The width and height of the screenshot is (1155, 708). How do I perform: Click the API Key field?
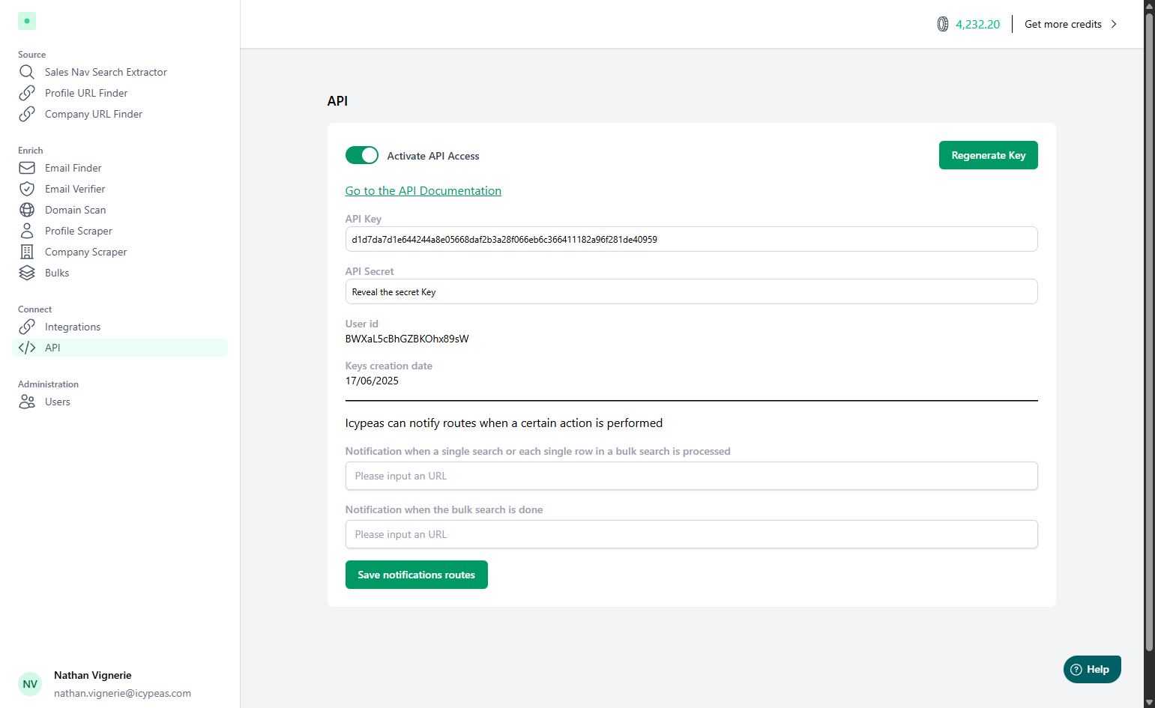[x=691, y=239]
